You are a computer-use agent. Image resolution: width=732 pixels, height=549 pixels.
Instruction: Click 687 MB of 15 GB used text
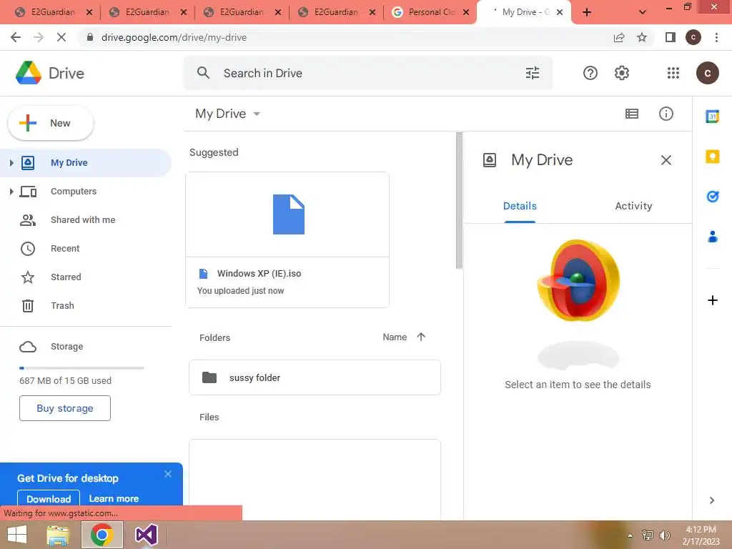65,380
